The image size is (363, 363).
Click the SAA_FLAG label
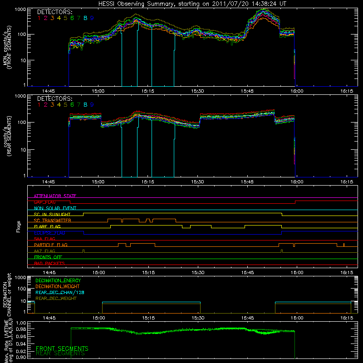coord(44,239)
